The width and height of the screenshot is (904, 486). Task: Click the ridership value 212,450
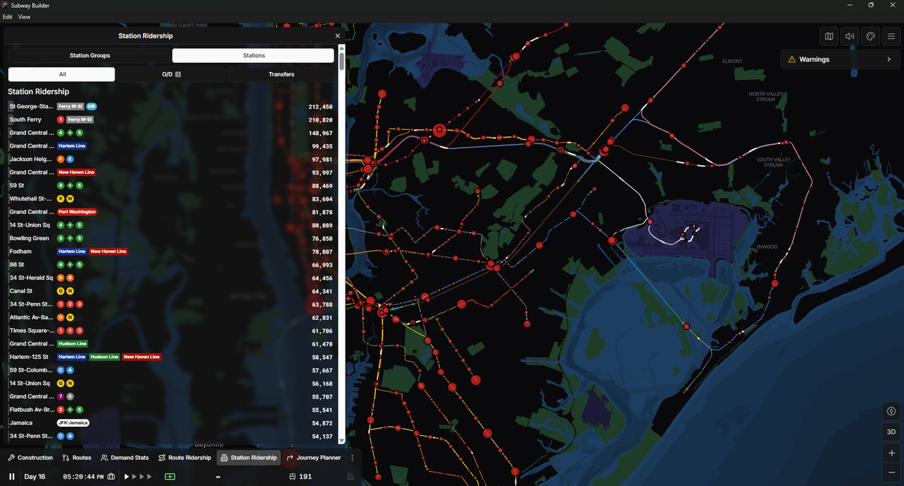[x=320, y=107]
